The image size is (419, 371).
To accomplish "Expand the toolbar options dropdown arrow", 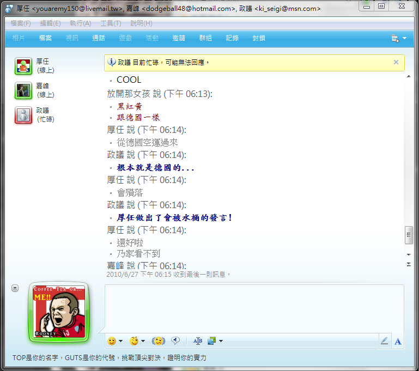I will [x=405, y=38].
